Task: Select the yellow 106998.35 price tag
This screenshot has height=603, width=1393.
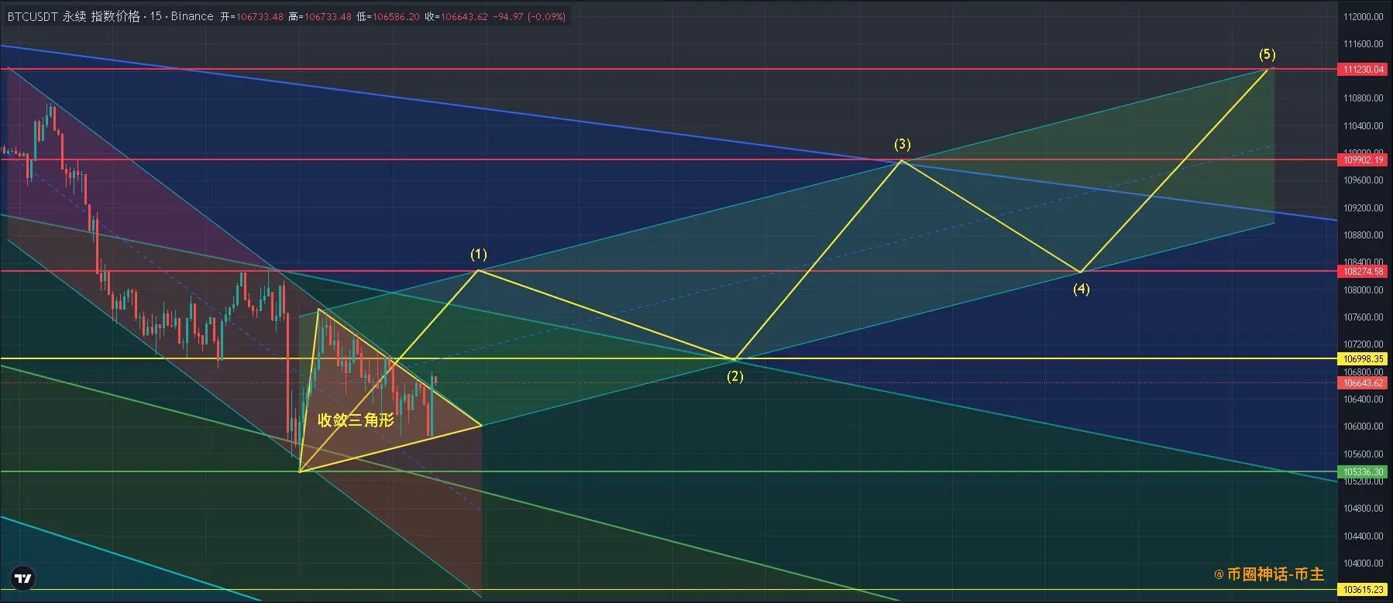Action: point(1364,359)
